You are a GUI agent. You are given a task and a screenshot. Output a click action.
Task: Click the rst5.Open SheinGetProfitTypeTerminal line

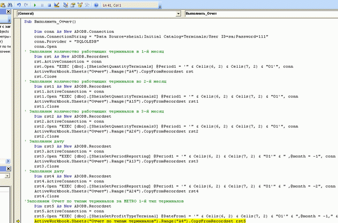[186, 216]
